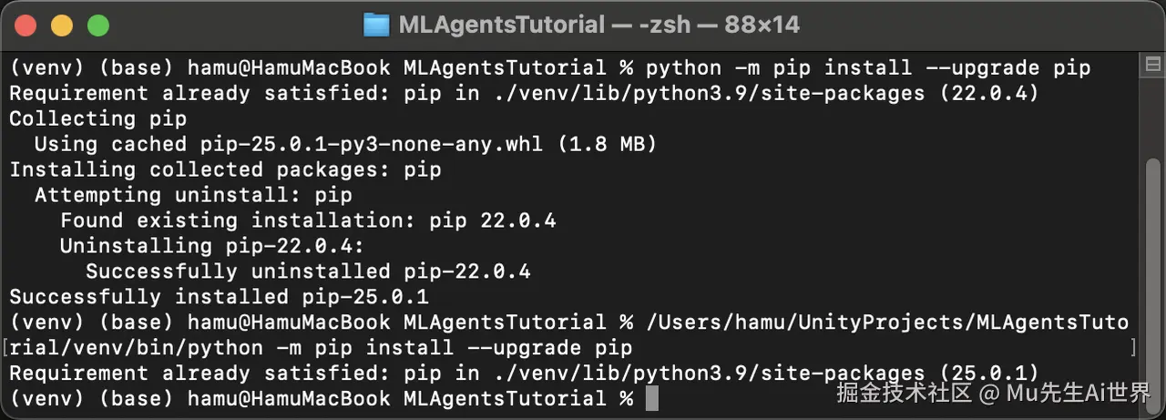Click the window title MLAgentsTutorial text
This screenshot has height=420, width=1166.
(501, 25)
